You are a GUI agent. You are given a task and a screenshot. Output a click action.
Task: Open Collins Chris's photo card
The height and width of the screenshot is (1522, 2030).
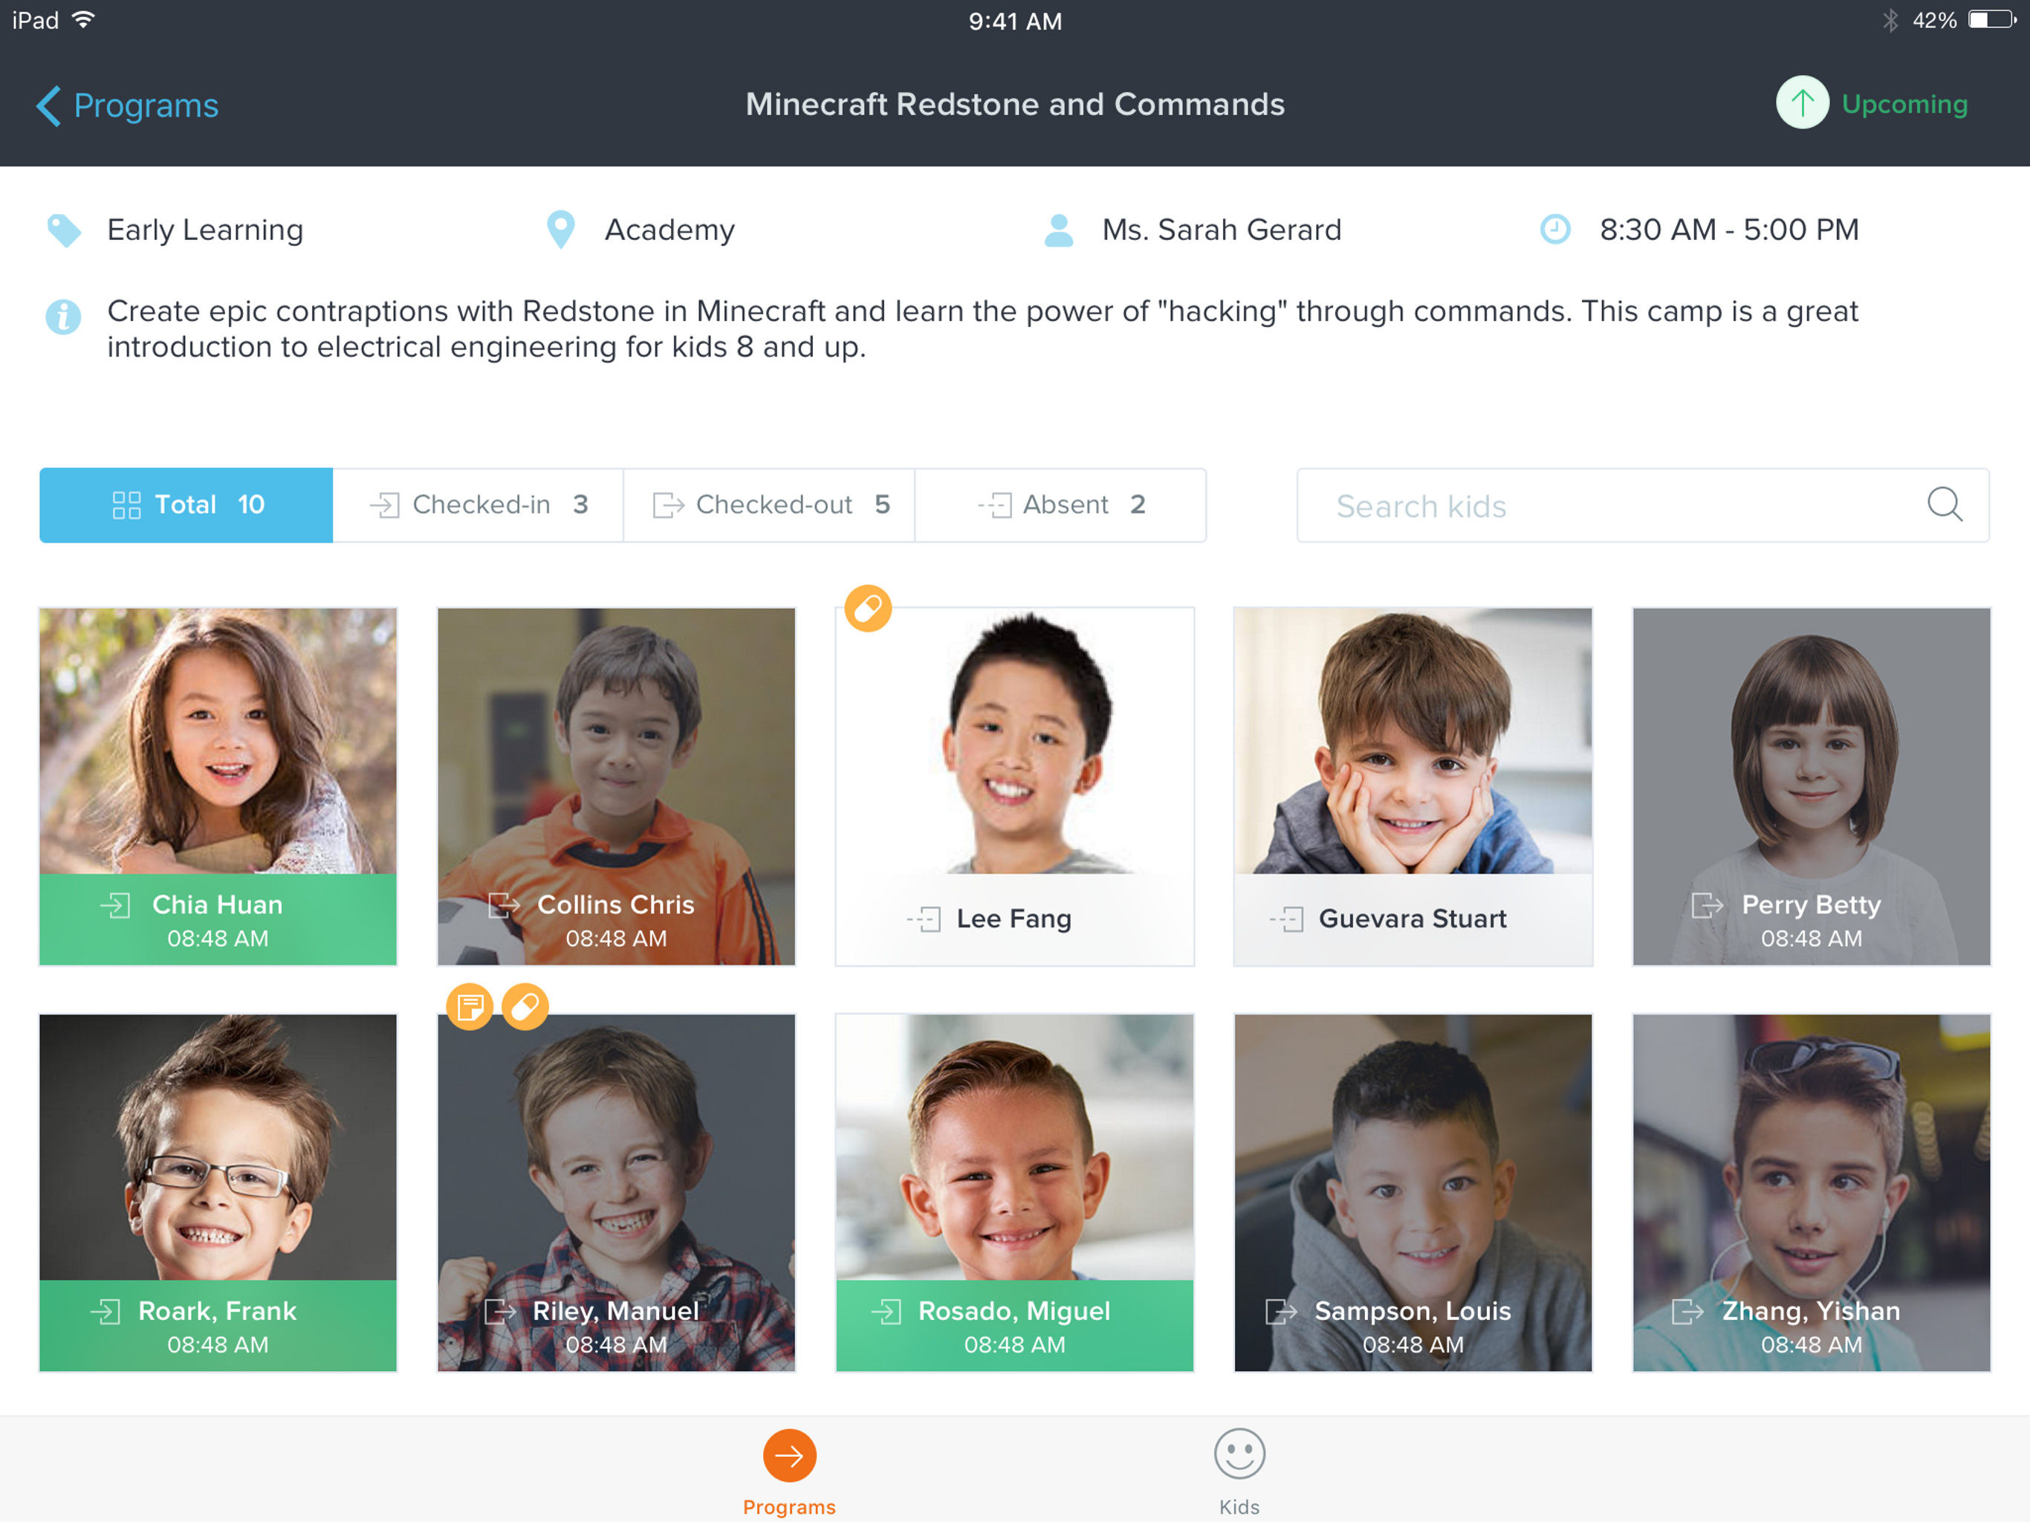616,786
